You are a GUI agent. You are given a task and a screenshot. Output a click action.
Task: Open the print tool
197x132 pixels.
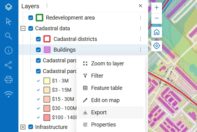(9, 79)
